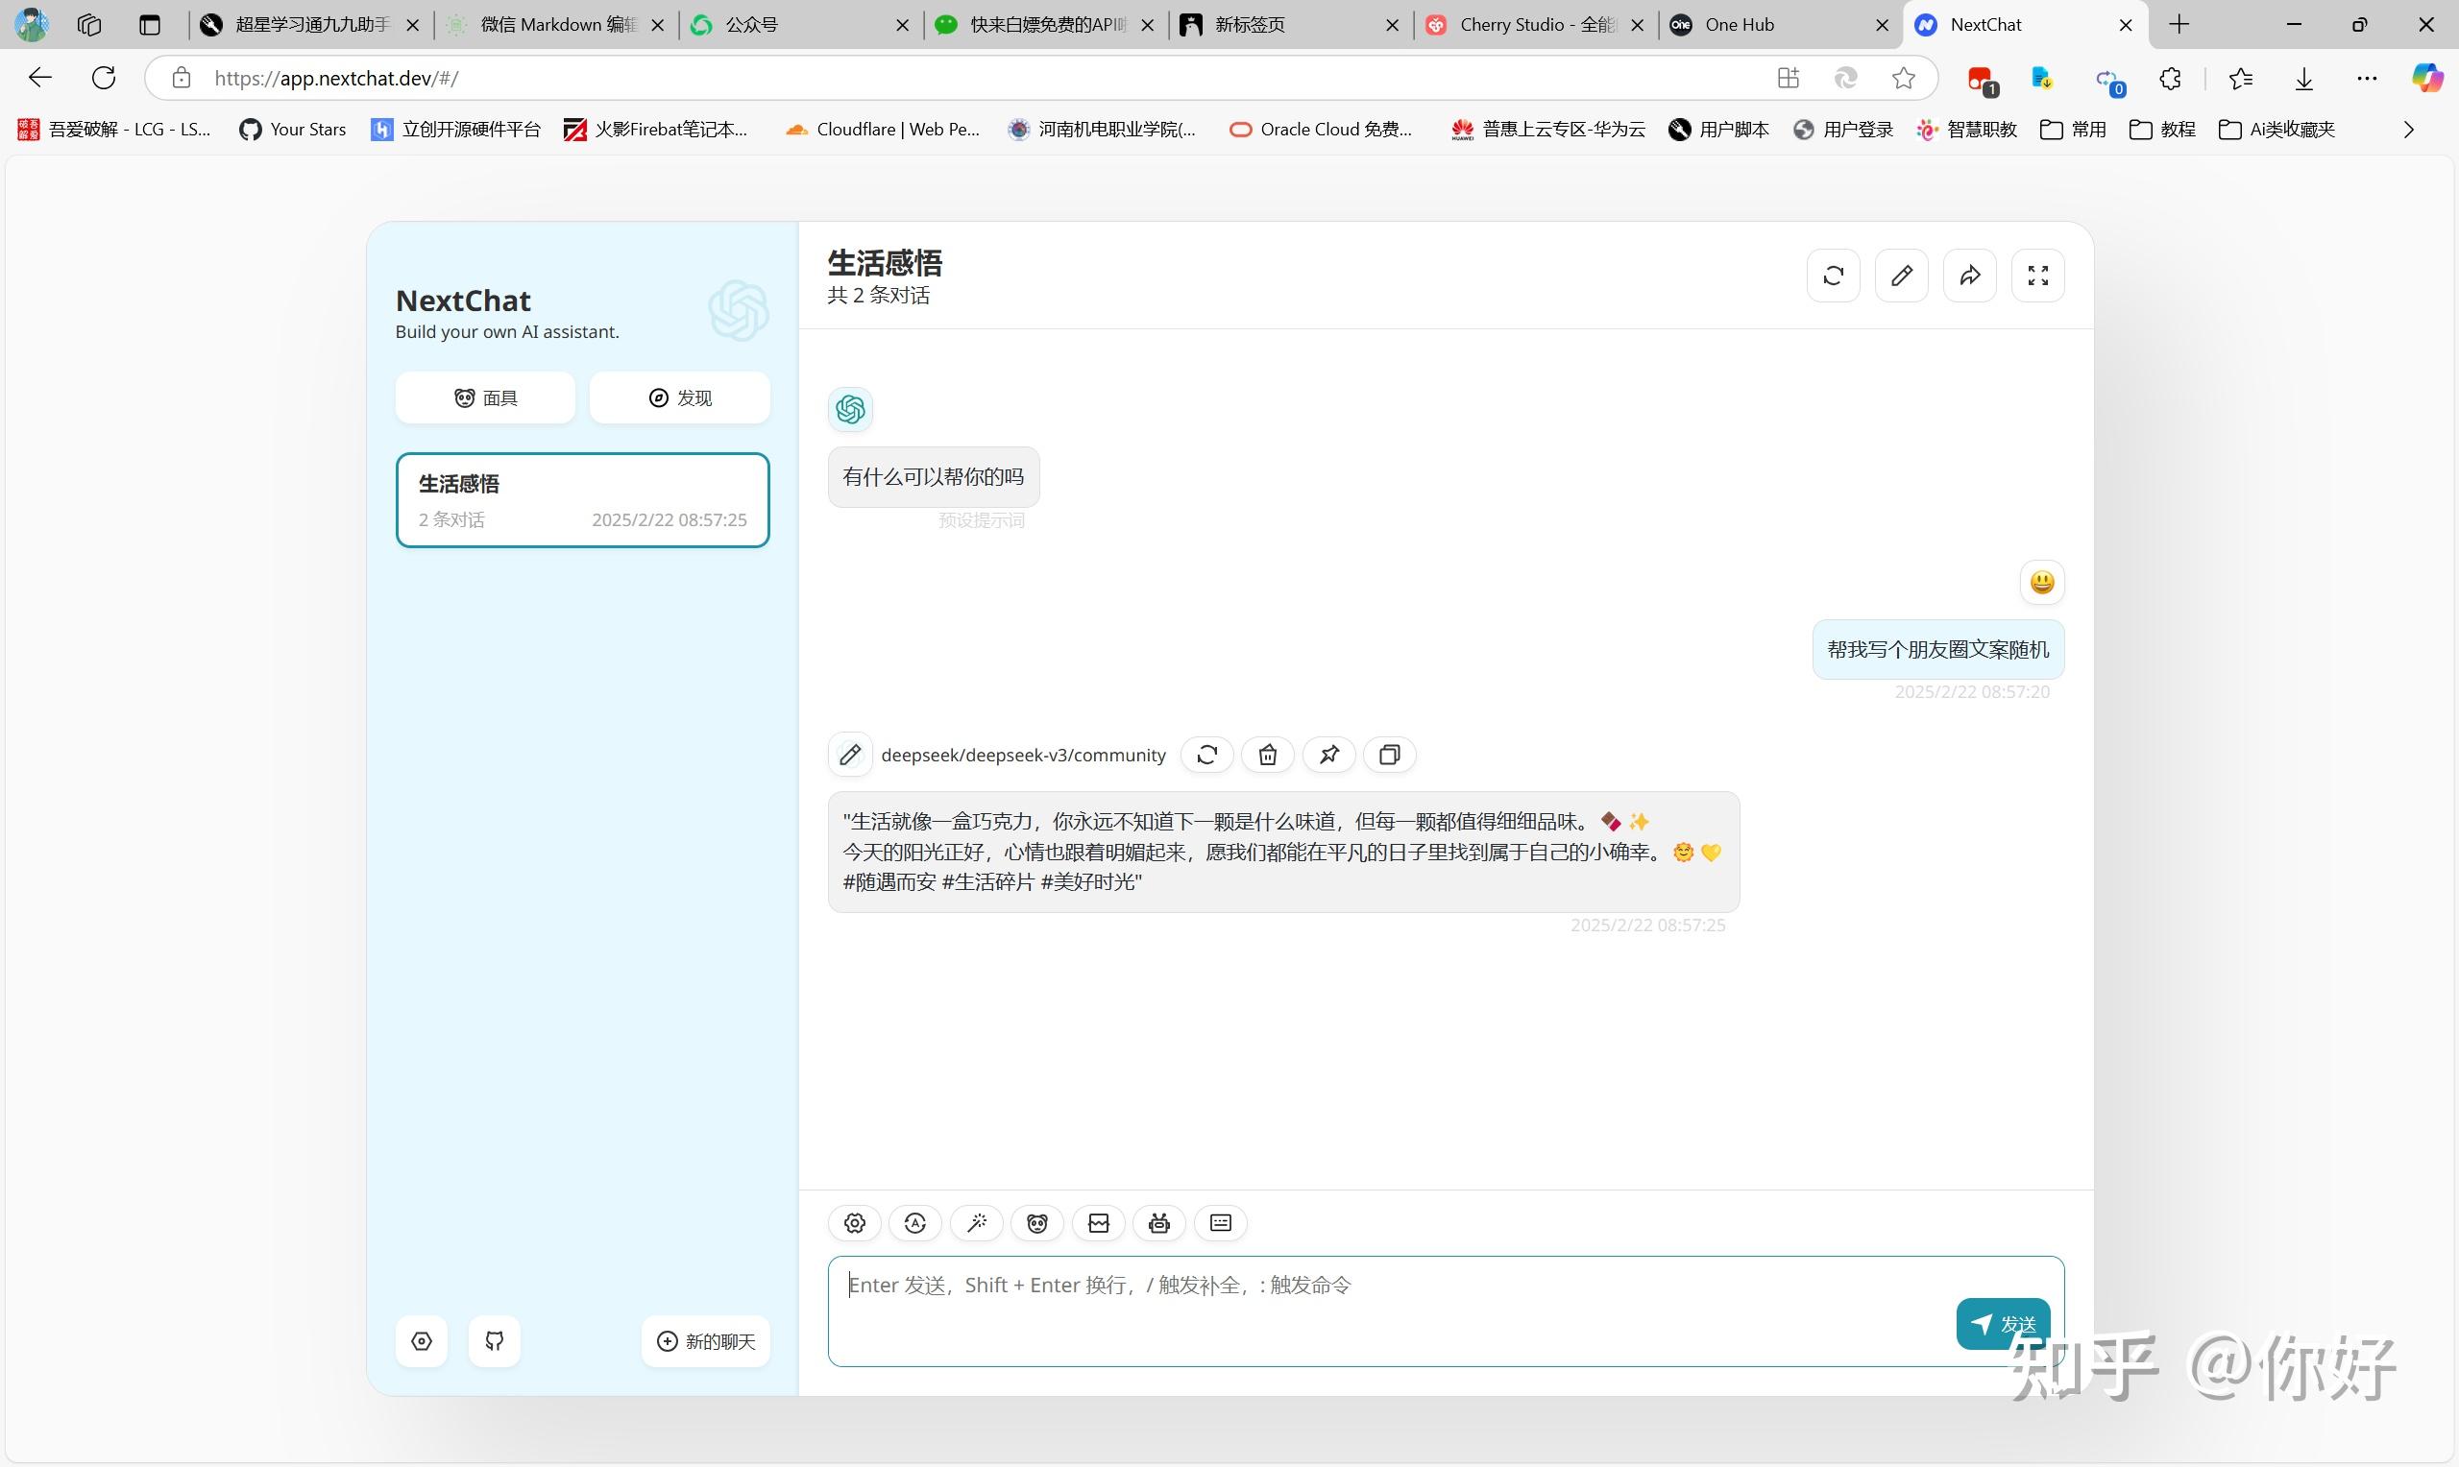The height and width of the screenshot is (1467, 2459).
Task: Open the Your Stars bookmark
Action: coord(293,130)
